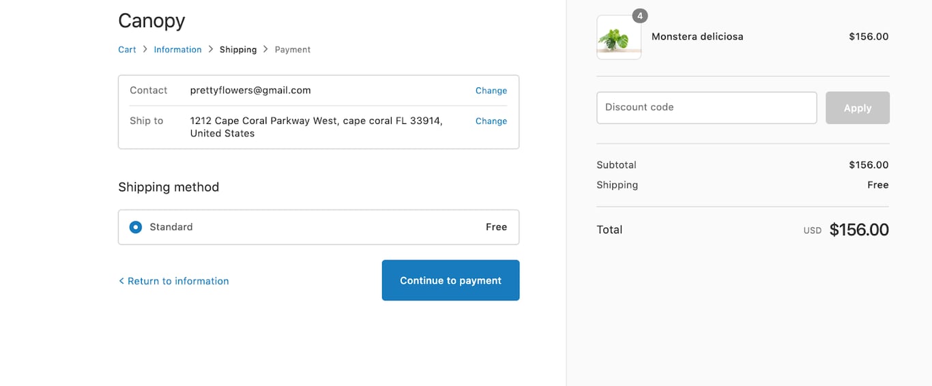This screenshot has width=932, height=386.
Task: Click the Monstera deliciosa product name
Action: tap(697, 37)
